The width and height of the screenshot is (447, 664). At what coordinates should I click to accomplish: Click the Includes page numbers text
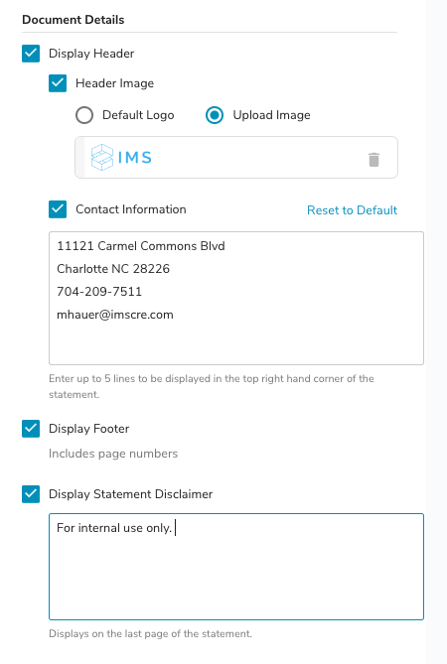coord(113,454)
